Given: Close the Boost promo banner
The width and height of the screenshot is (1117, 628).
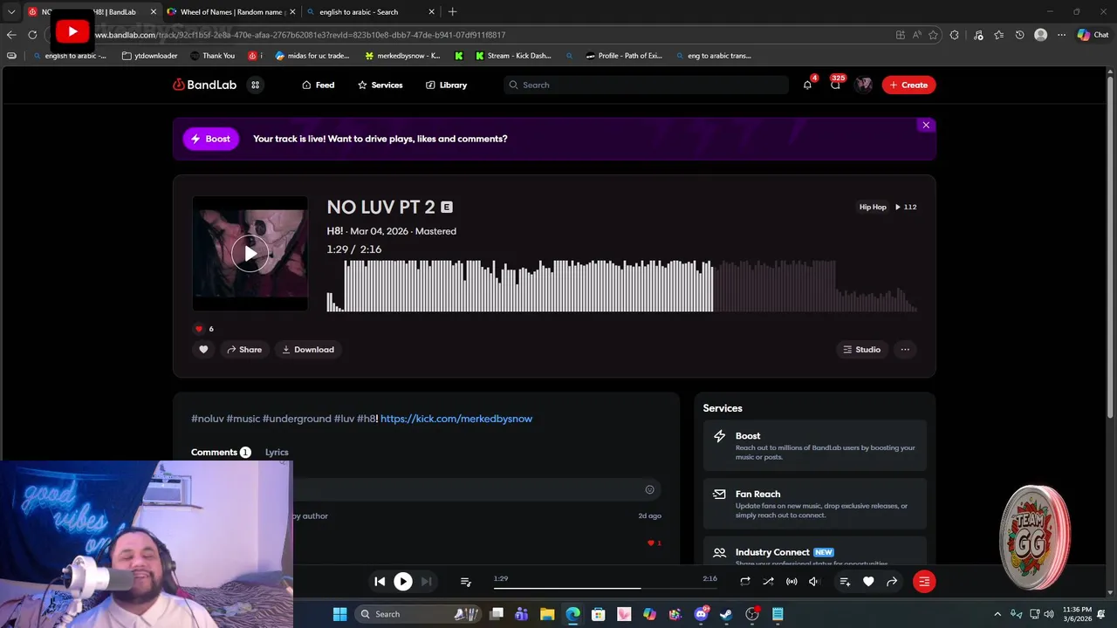Looking at the screenshot, I should tap(926, 126).
